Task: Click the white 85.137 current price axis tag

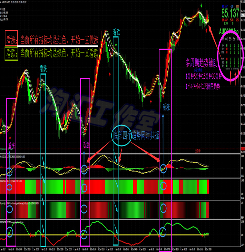Action: (243, 15)
